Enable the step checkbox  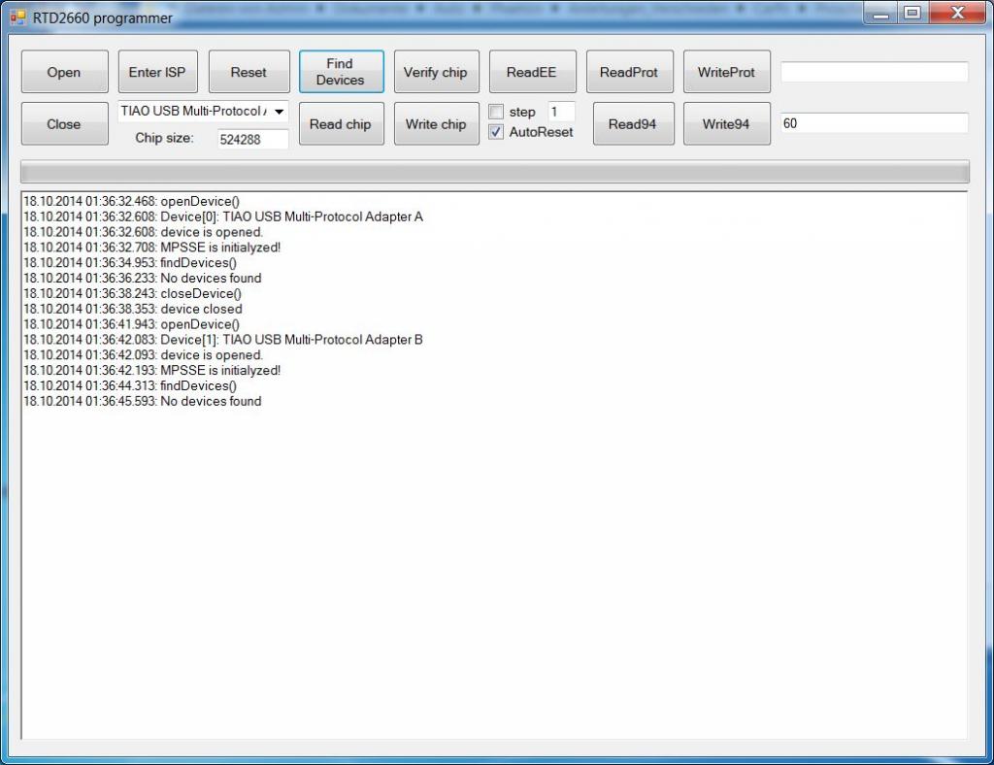tap(496, 112)
